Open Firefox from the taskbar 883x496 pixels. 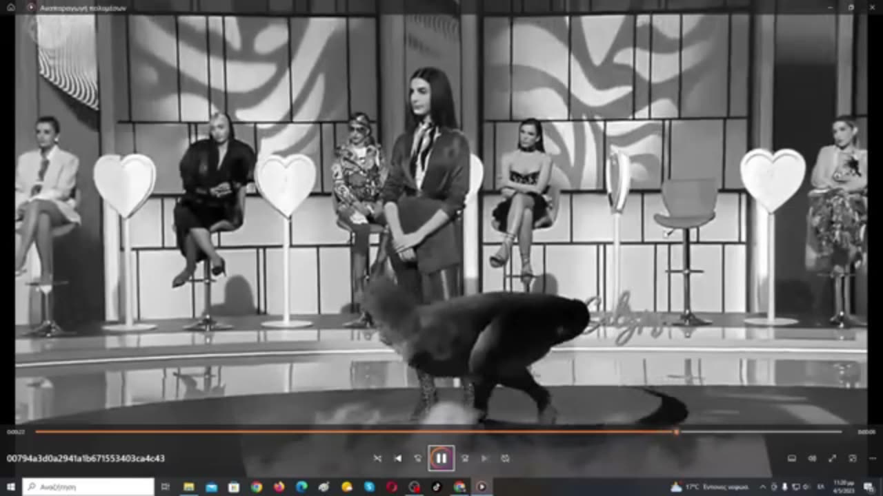coord(279,486)
